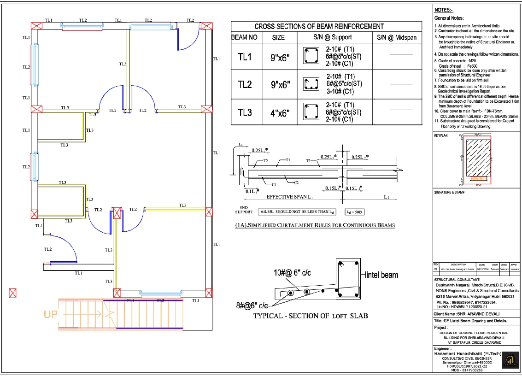Click the BEAM NO column header

(x=244, y=37)
